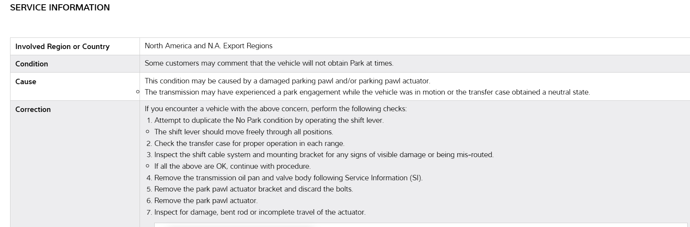
Task: Select the Involved Region or Country label
Action: (62, 47)
